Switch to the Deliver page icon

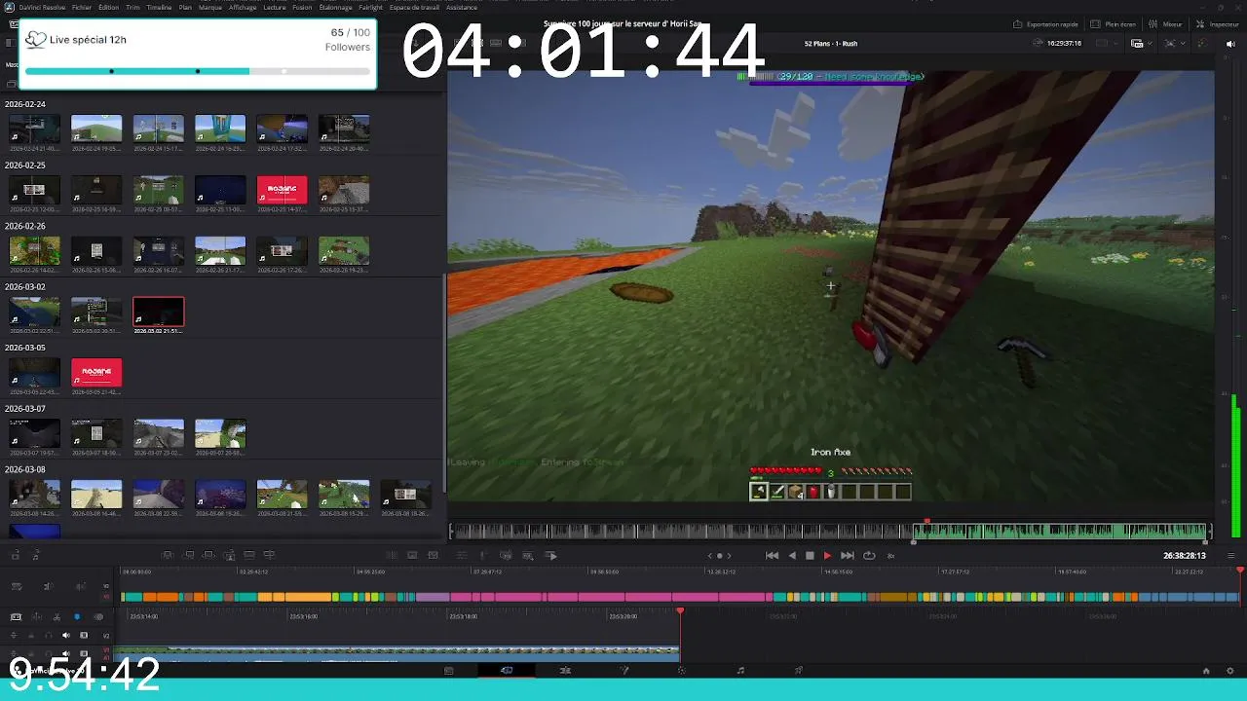pyautogui.click(x=799, y=671)
